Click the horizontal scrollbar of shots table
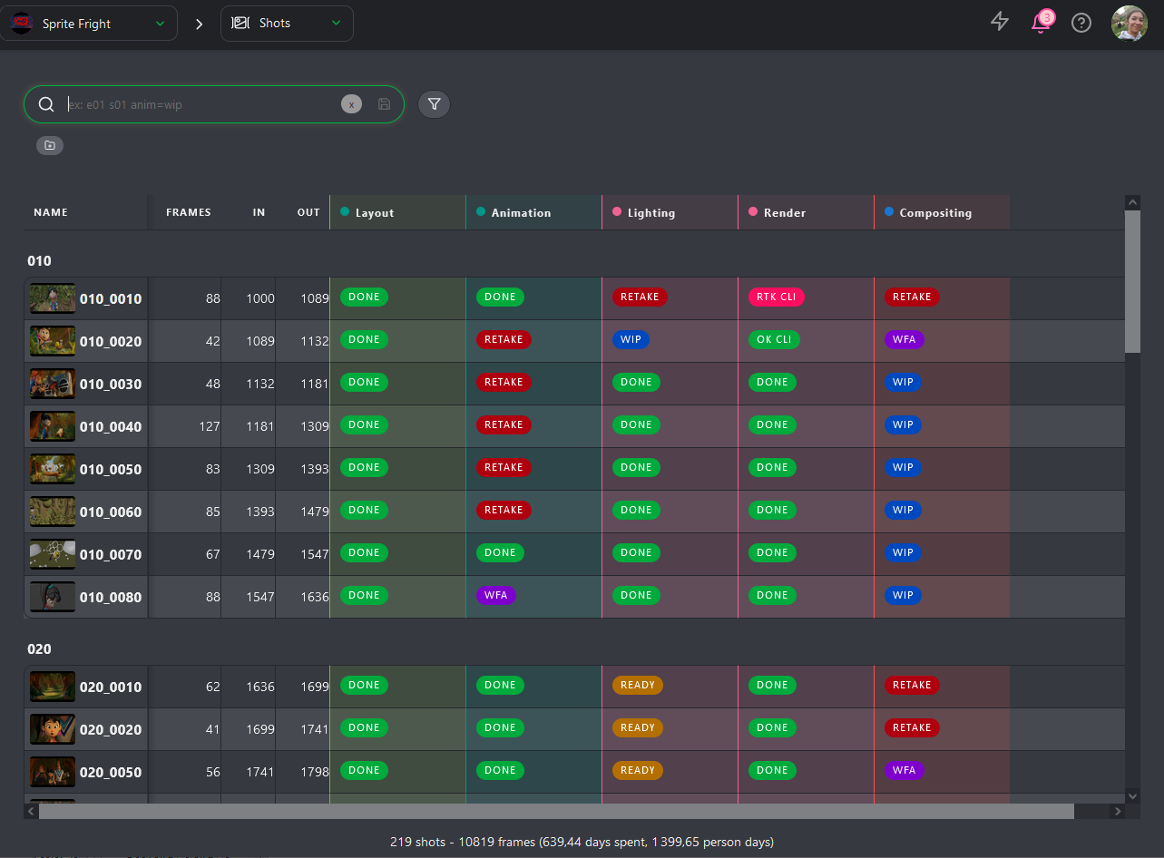 556,811
